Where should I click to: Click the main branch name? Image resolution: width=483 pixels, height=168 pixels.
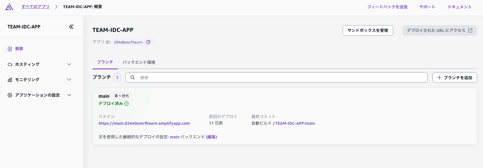point(104,96)
